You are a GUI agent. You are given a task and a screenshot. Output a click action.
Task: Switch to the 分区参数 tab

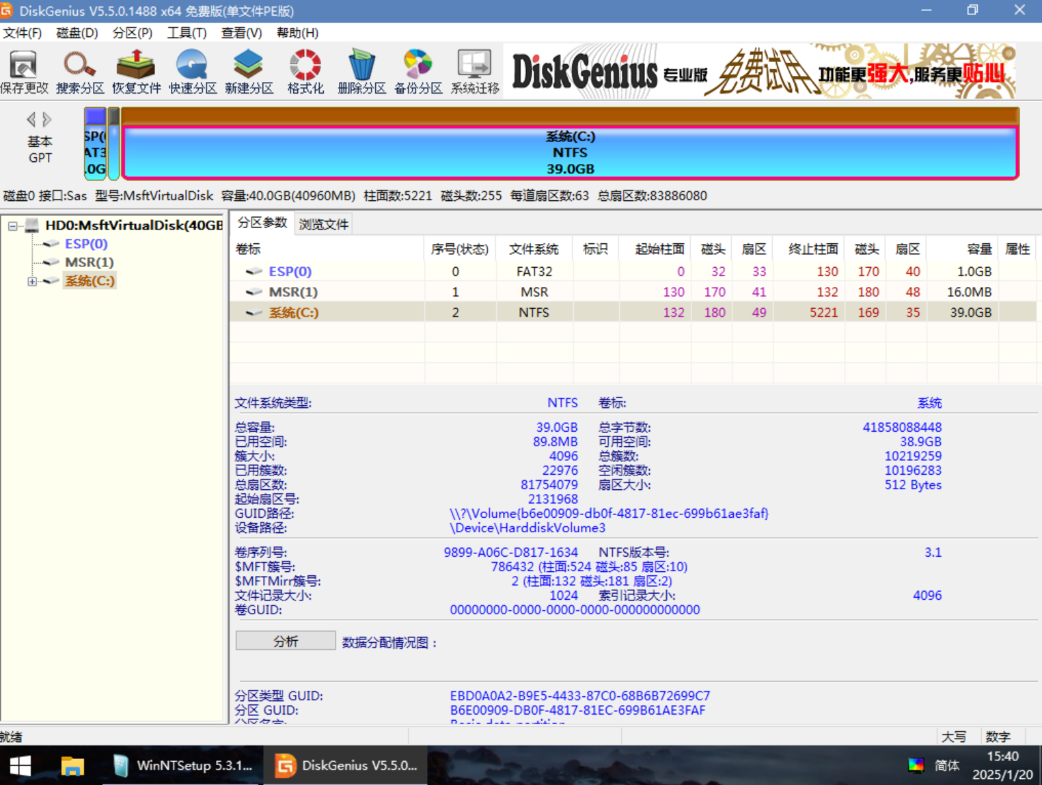point(262,223)
